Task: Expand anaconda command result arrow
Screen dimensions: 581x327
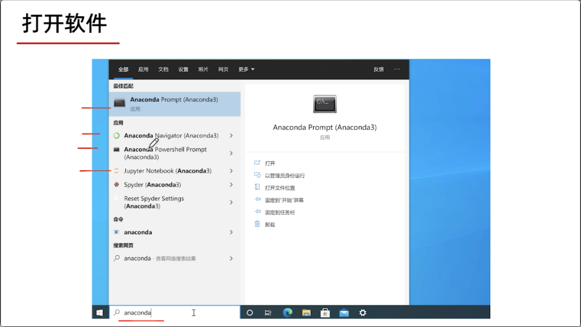Action: 231,232
